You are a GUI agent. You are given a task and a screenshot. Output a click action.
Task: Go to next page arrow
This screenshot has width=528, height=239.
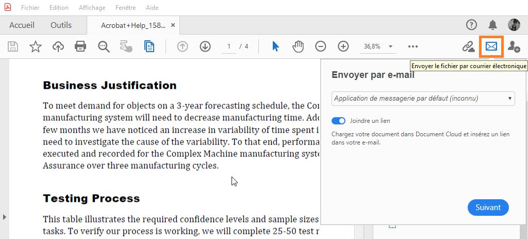[x=205, y=46]
